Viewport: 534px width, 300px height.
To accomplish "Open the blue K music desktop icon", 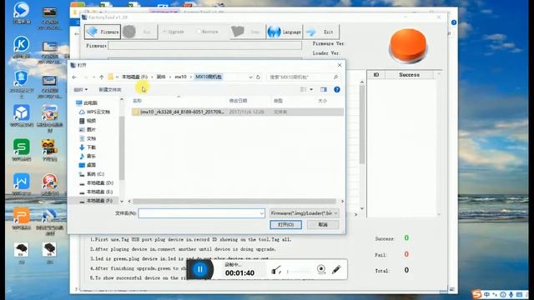I will [x=22, y=44].
